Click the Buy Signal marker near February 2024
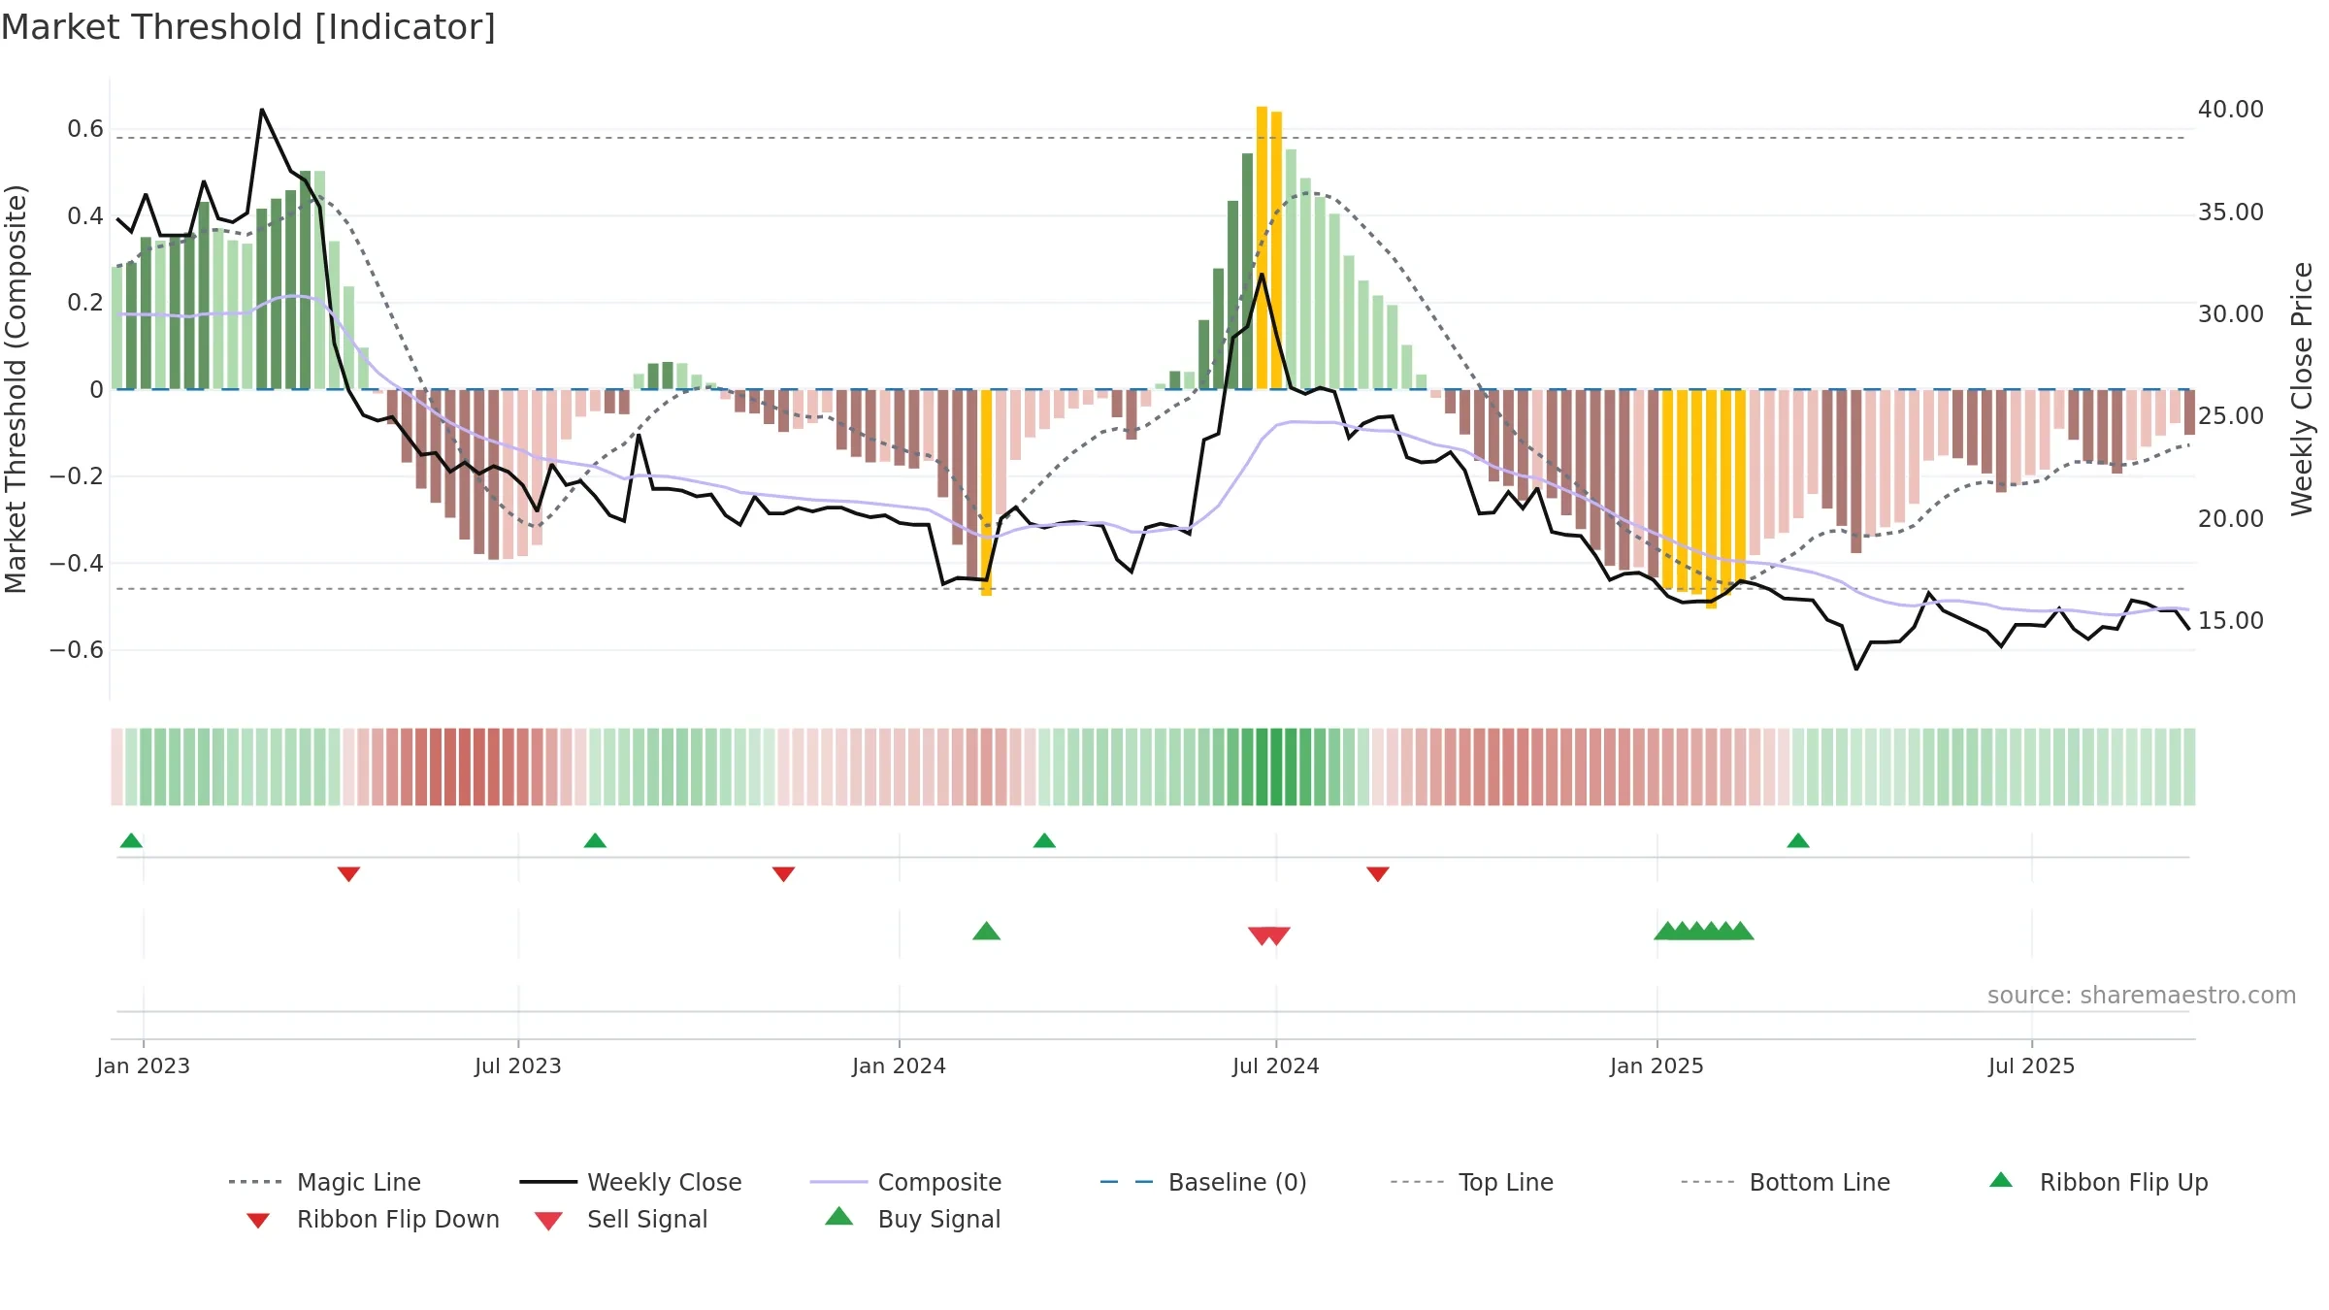Image resolution: width=2329 pixels, height=1310 pixels. tap(986, 931)
